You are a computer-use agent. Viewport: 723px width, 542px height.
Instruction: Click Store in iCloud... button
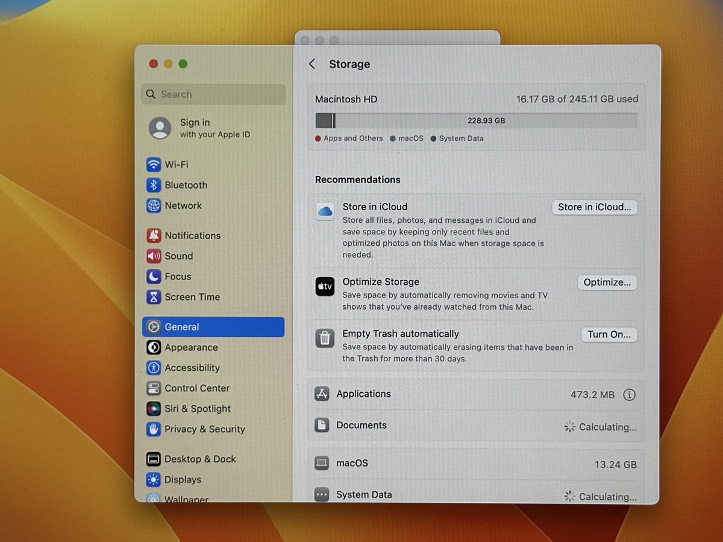point(595,207)
